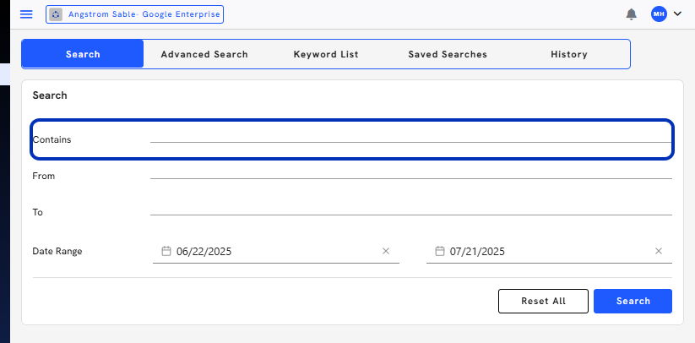Select the Angstrom Sable- Google Enterprise selector
Screen dimensions: 695x343
point(134,14)
